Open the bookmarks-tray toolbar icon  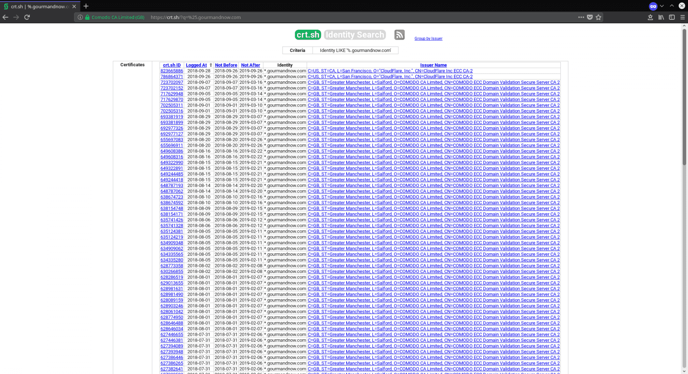[x=650, y=17]
